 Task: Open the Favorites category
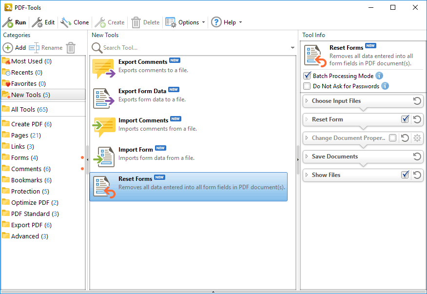43,84
